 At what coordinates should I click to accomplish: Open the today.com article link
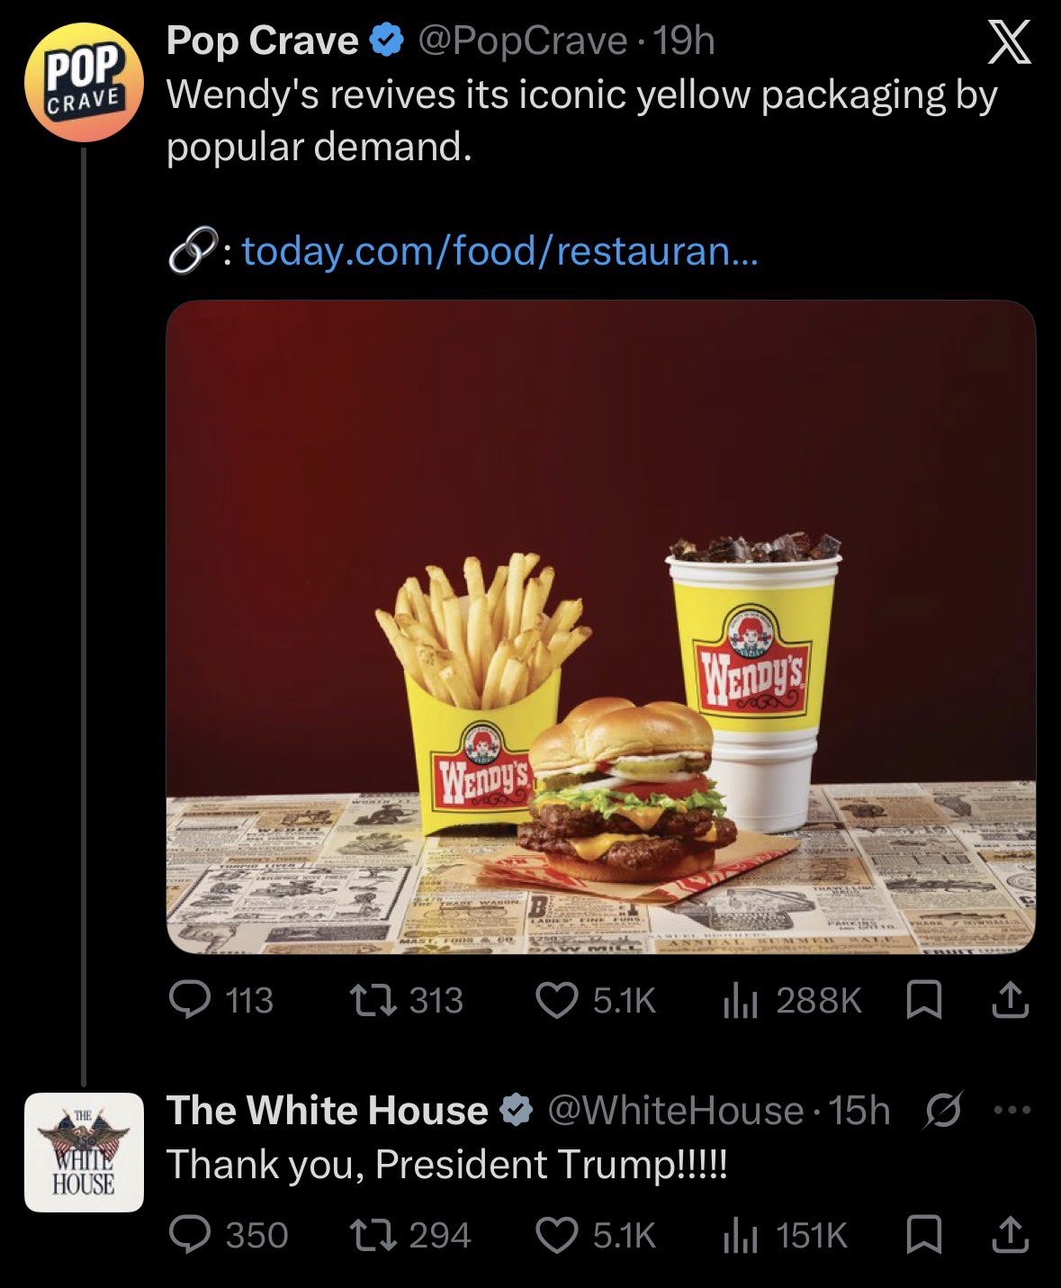coord(500,251)
